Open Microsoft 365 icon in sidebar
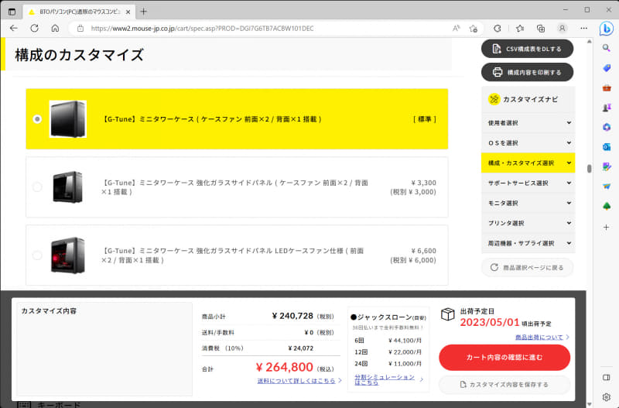 pyautogui.click(x=607, y=127)
